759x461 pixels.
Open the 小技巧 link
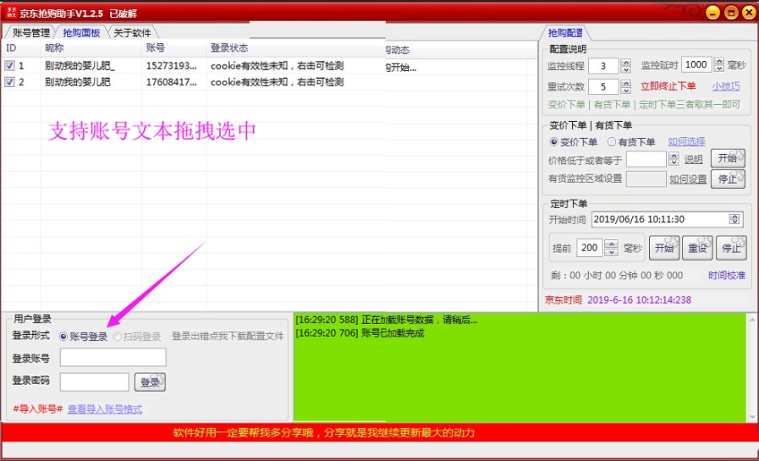(x=726, y=86)
